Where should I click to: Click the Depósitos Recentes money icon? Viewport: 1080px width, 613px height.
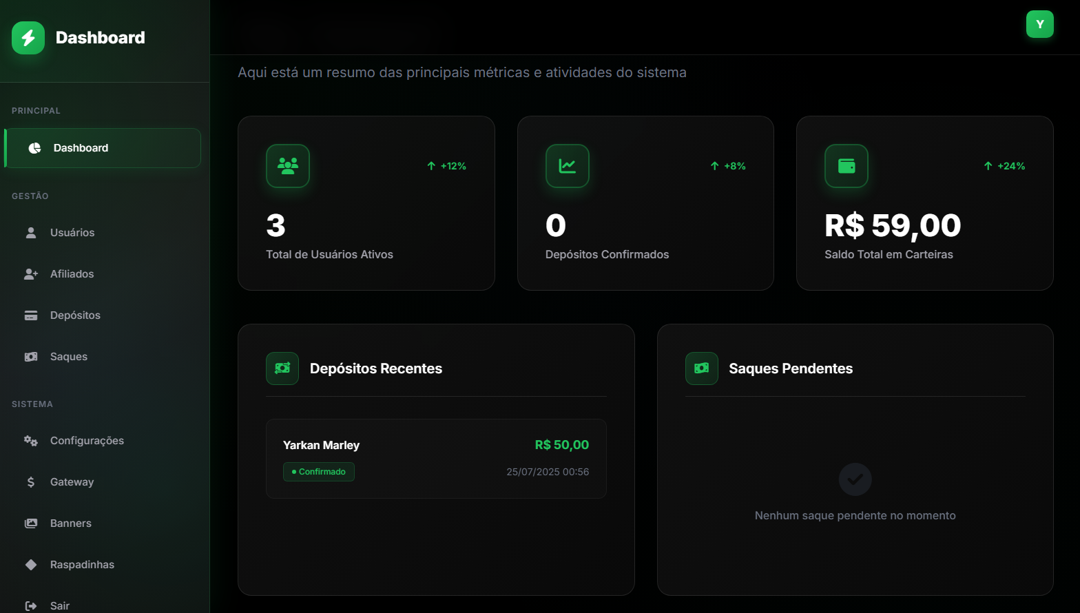(282, 368)
